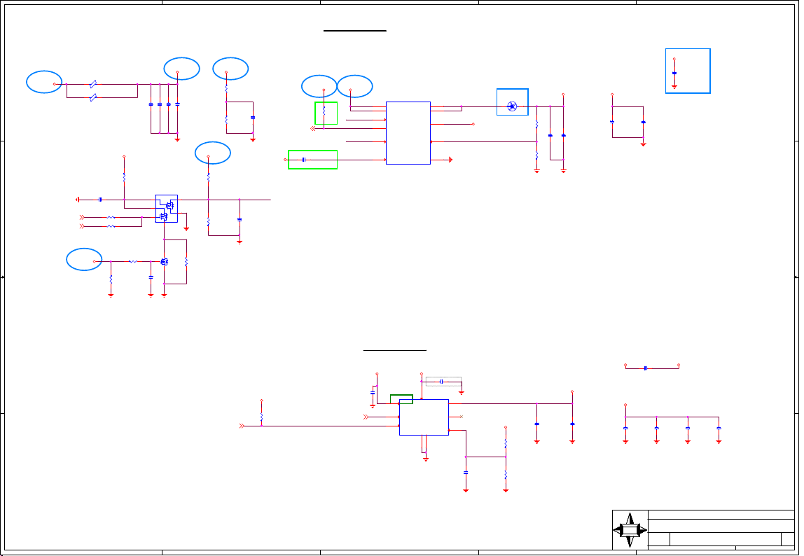Screen dimensions: 804x556
Task: Select the lower IC rectangle body
Action: point(424,417)
